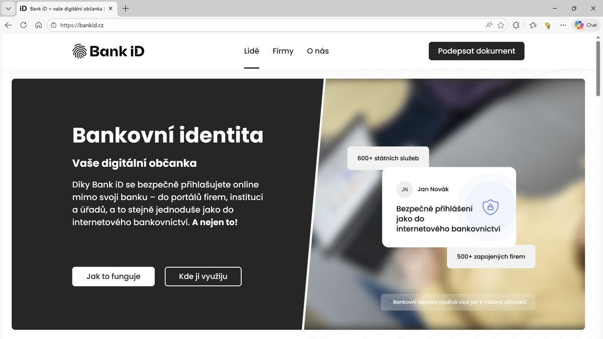Go to the browser home page icon
This screenshot has height=339, width=603.
point(38,25)
